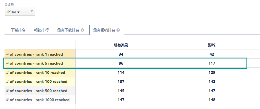
Task: Click help icon beside 最高下载排名
Action: tap(82, 30)
